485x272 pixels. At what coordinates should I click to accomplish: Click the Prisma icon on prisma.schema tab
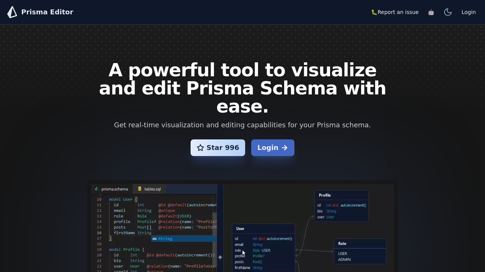[97, 189]
